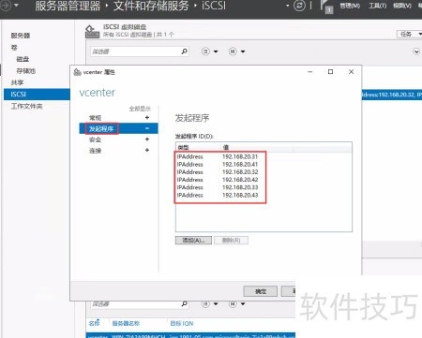This screenshot has width=422, height=338.
Task: Click the refresh icon in header
Action: (x=299, y=6)
